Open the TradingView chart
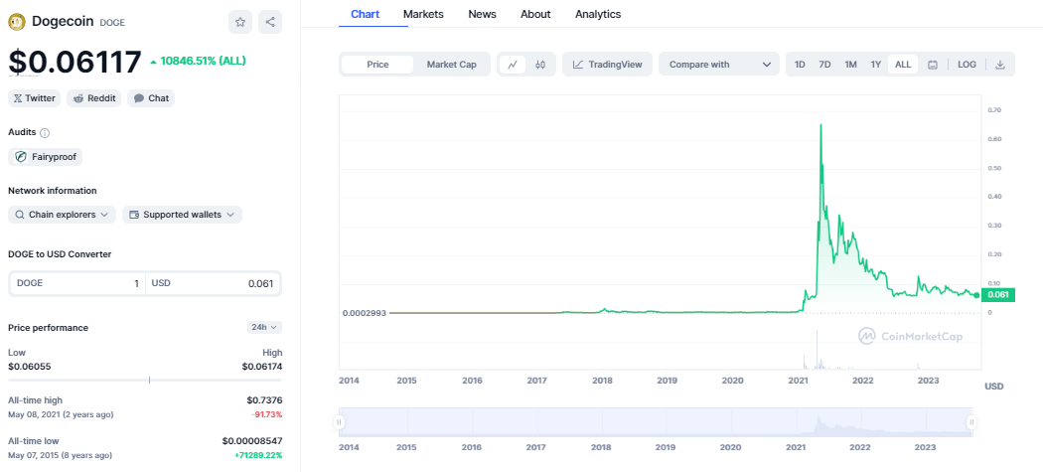The image size is (1043, 472). click(x=607, y=65)
